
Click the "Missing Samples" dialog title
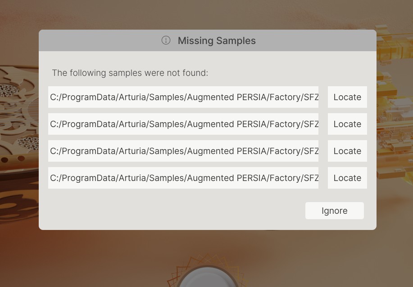pyautogui.click(x=217, y=40)
